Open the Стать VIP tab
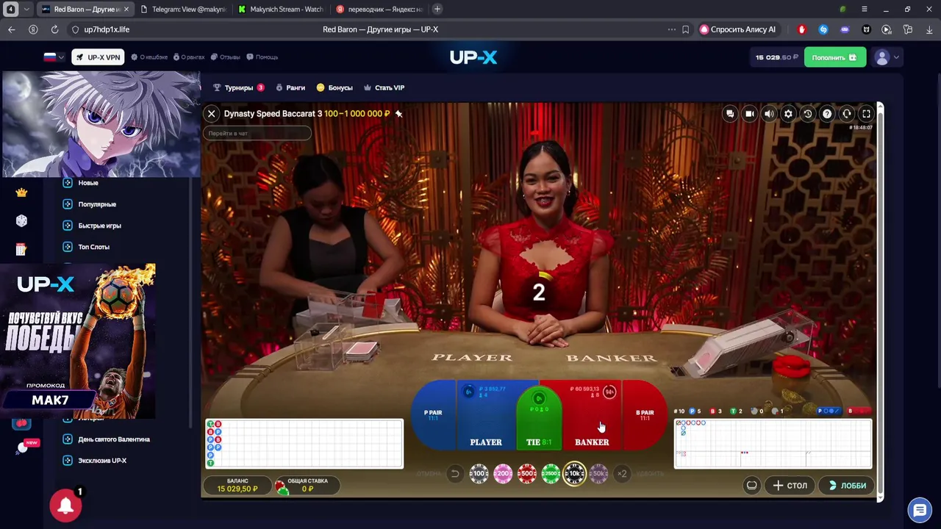941x529 pixels. pos(384,87)
